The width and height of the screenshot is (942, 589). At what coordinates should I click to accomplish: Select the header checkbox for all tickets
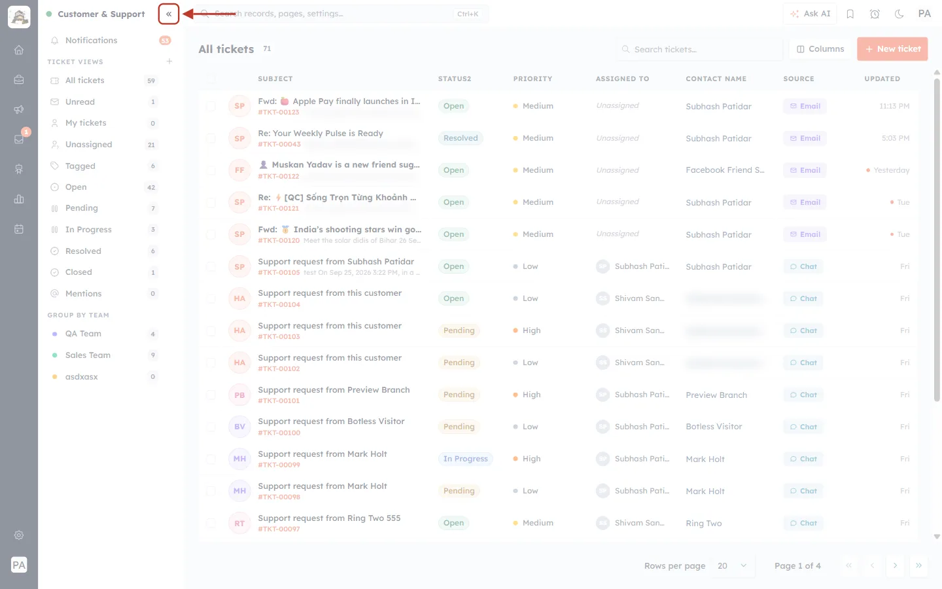[211, 79]
